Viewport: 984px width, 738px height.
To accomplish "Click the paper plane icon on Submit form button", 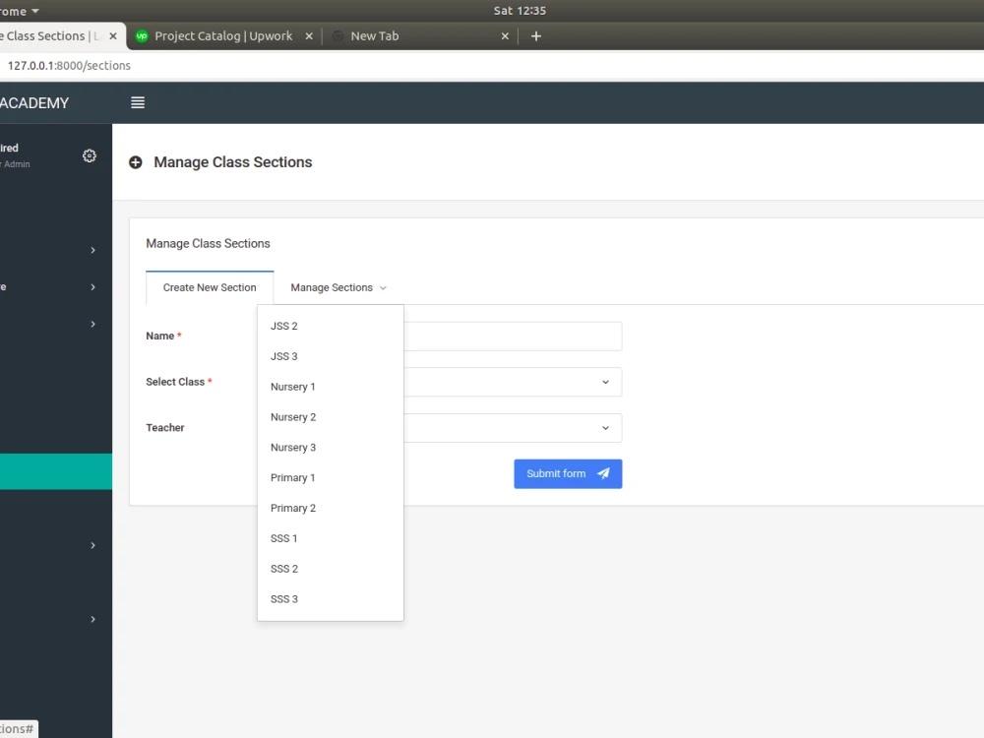I will click(x=603, y=473).
